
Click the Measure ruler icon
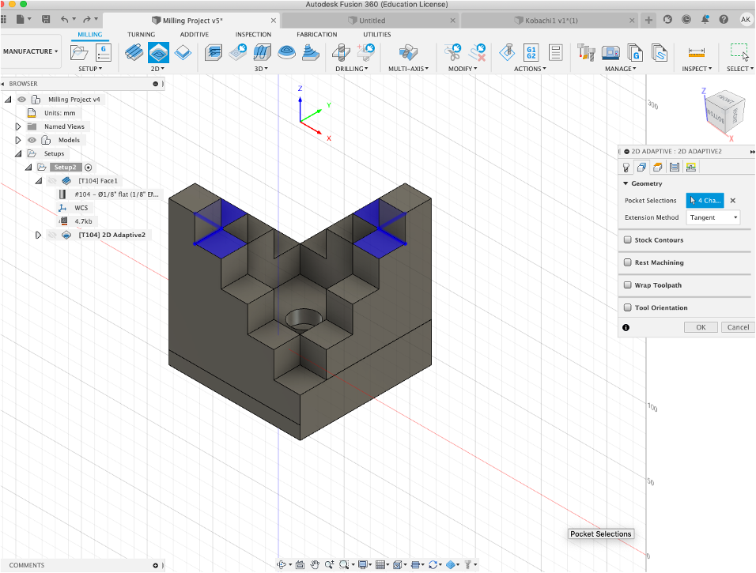tap(696, 52)
